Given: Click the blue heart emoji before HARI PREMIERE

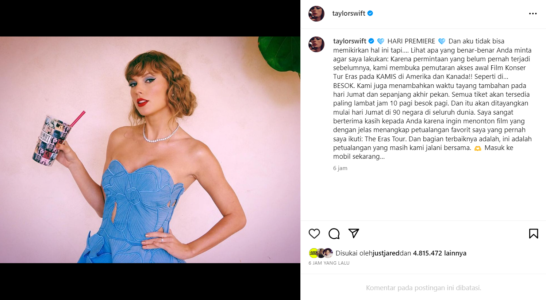Looking at the screenshot, I should [x=381, y=41].
